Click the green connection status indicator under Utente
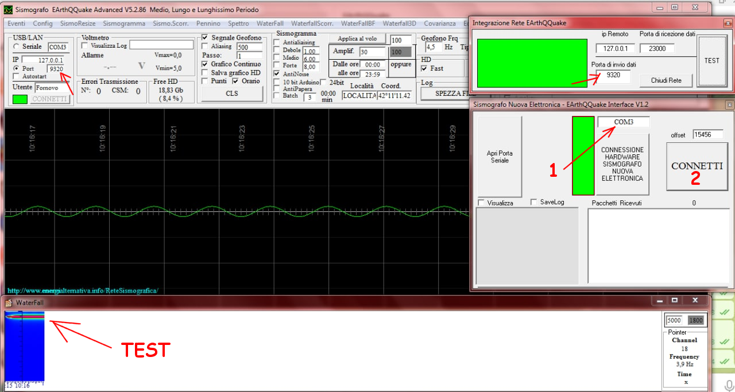This screenshot has height=392, width=735. pos(20,99)
